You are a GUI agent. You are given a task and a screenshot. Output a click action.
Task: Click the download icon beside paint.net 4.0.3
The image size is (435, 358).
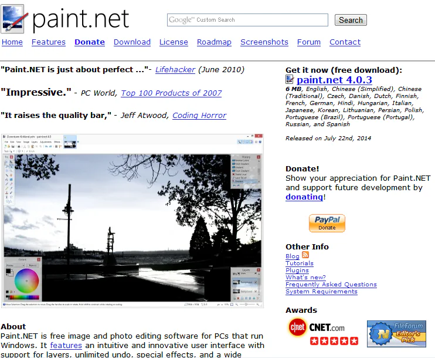(x=290, y=80)
